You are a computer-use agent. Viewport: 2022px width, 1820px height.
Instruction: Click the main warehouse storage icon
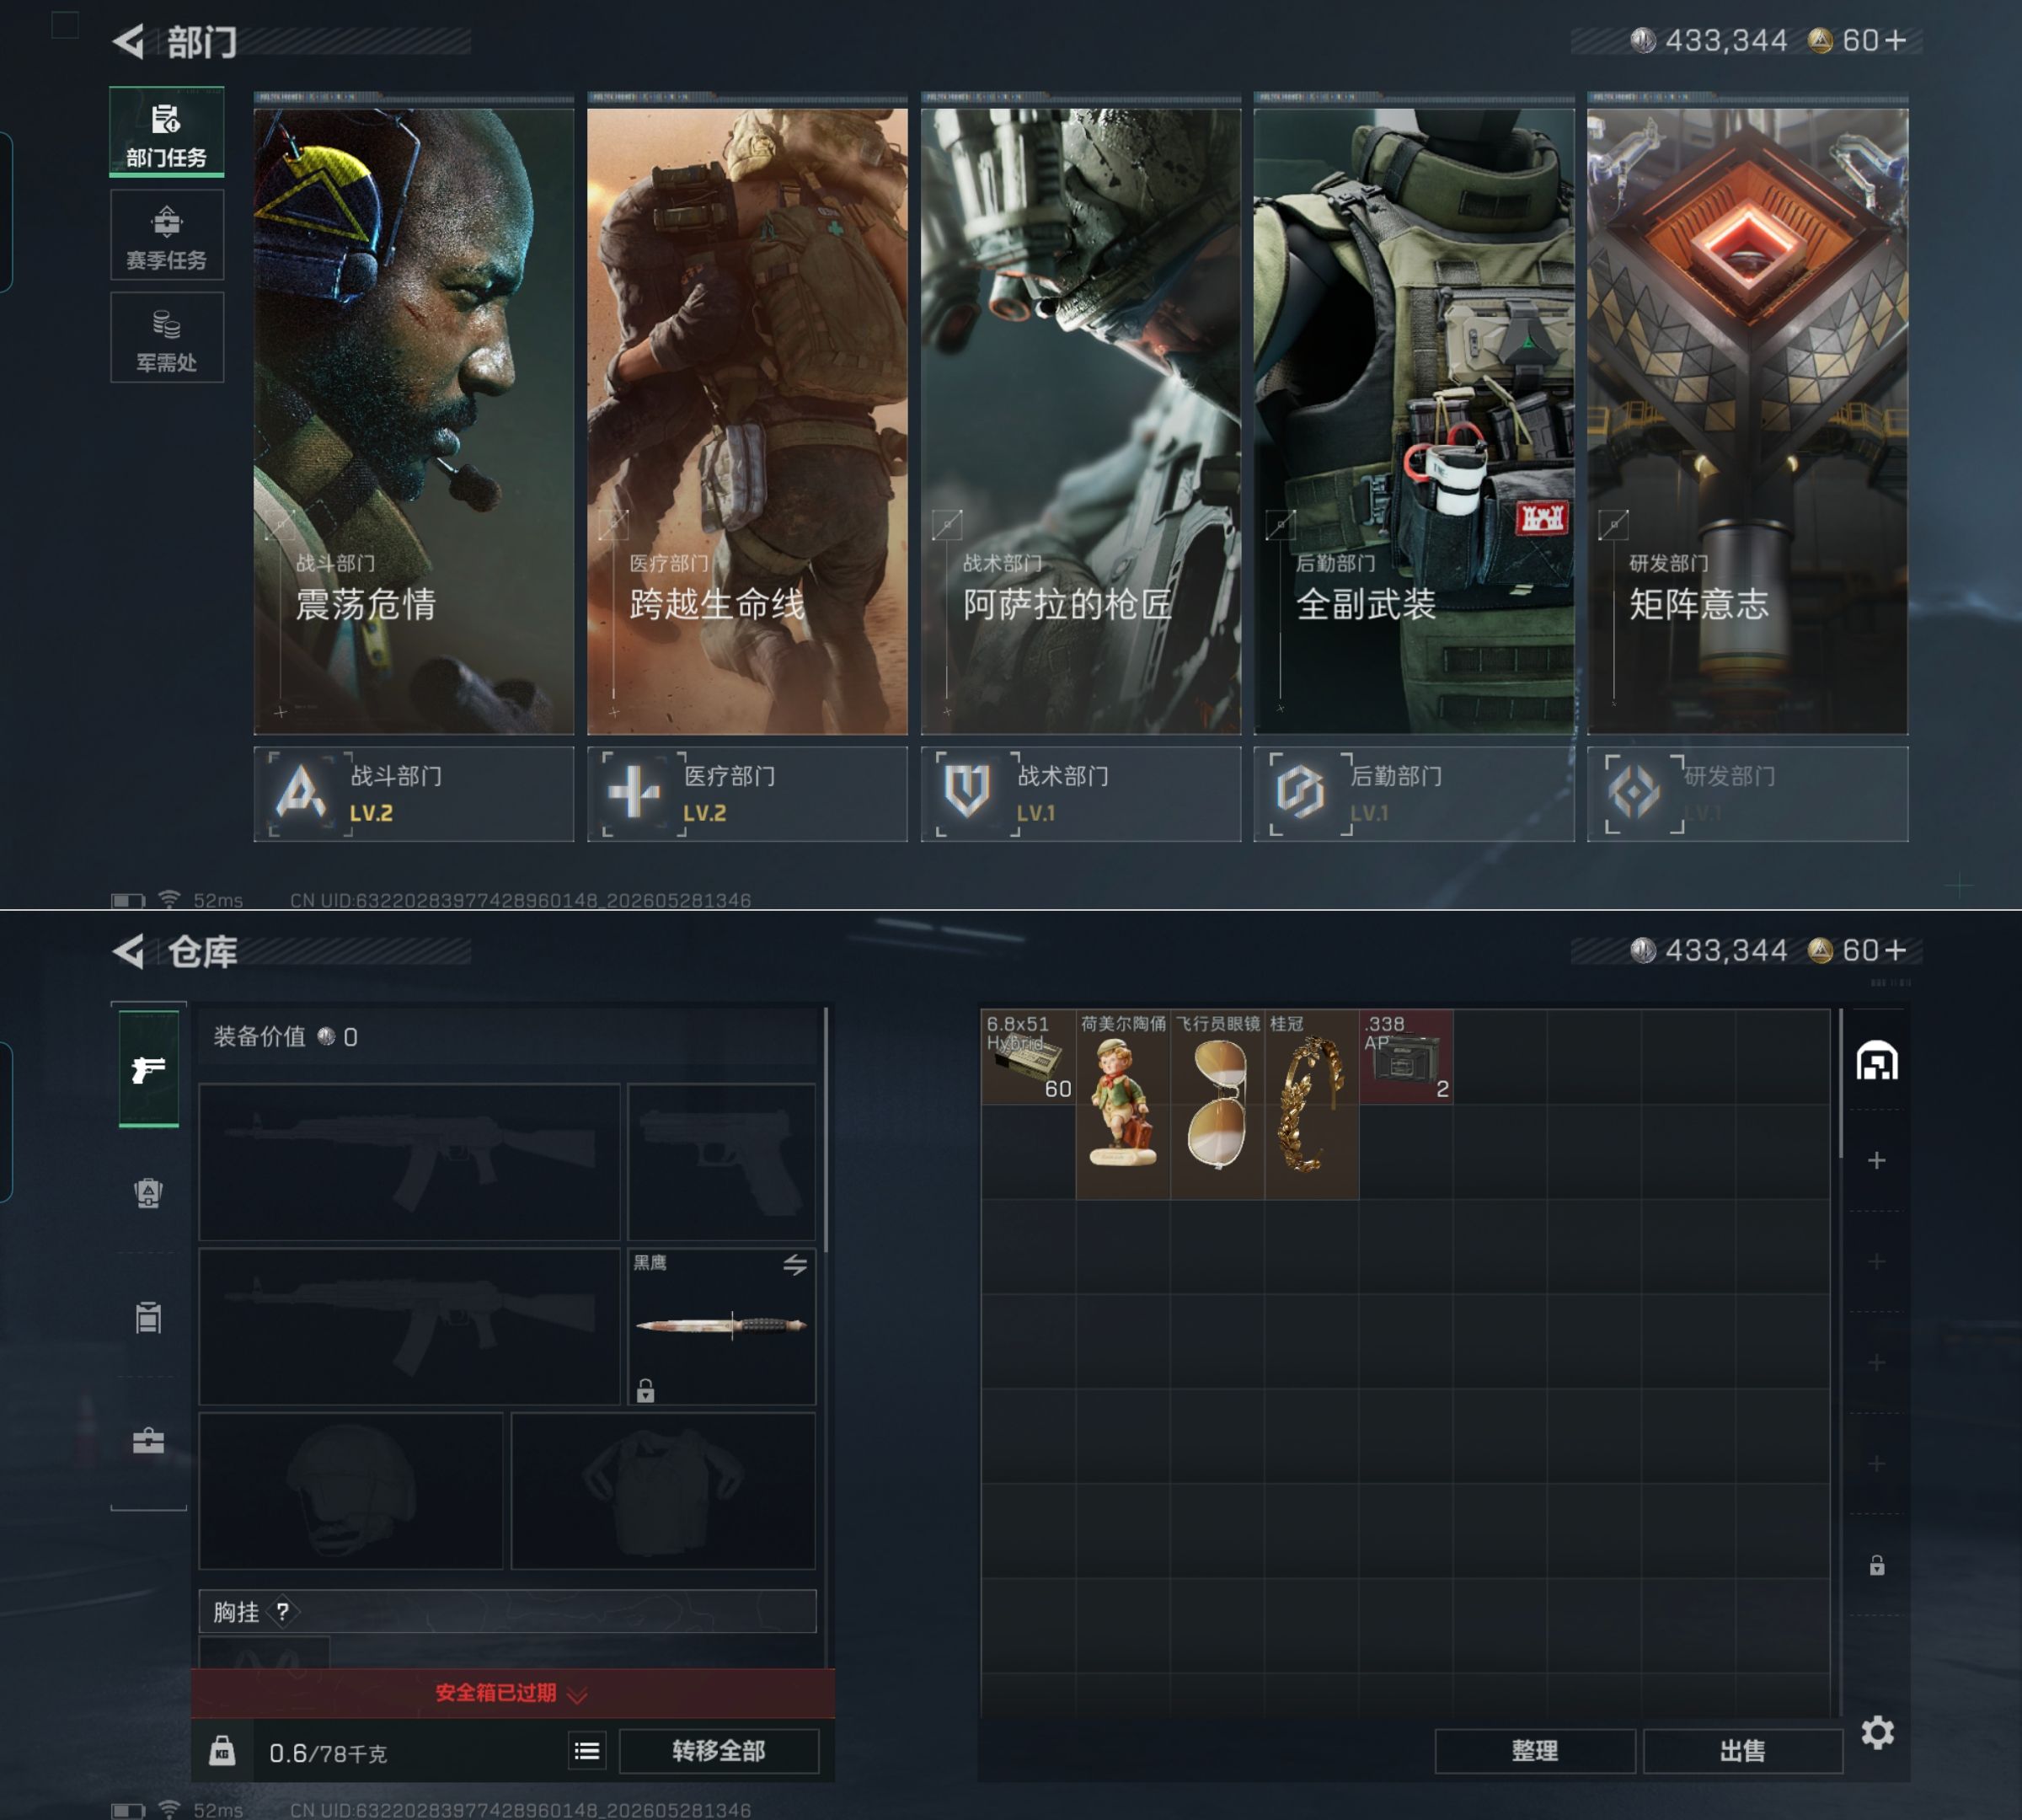click(1877, 1061)
